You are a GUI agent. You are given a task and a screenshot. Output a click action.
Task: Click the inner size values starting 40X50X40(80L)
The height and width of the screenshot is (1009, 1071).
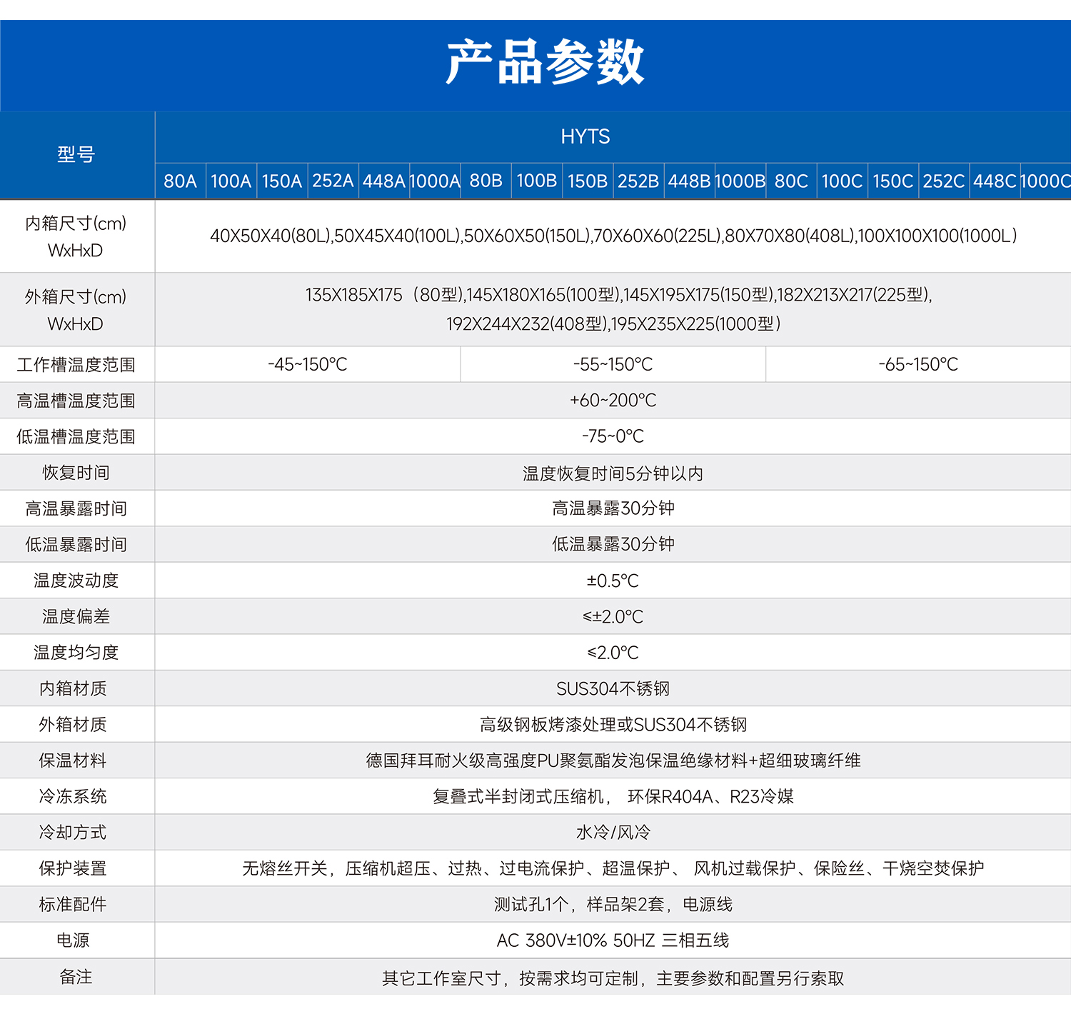coord(613,236)
